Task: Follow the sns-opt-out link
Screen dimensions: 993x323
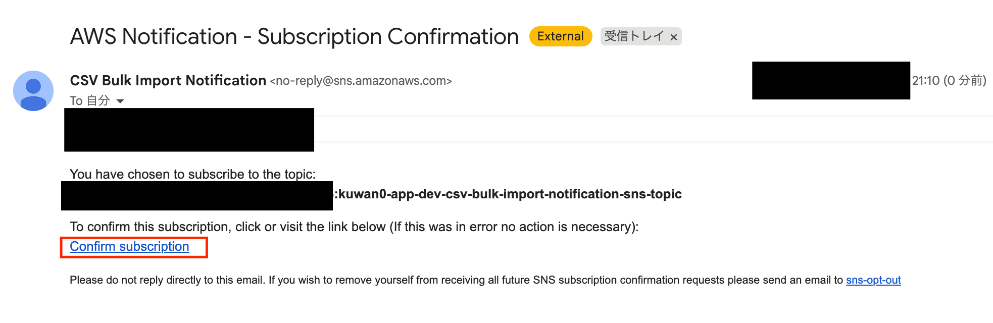Action: click(873, 280)
